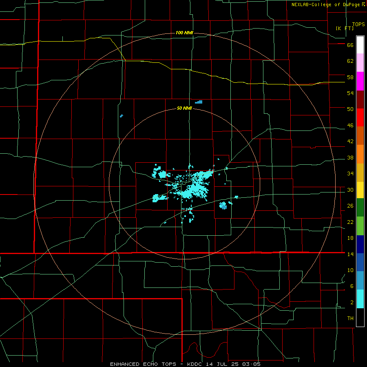The image size is (367, 367).
Task: Click the '42' legend value label
Action: [350, 141]
